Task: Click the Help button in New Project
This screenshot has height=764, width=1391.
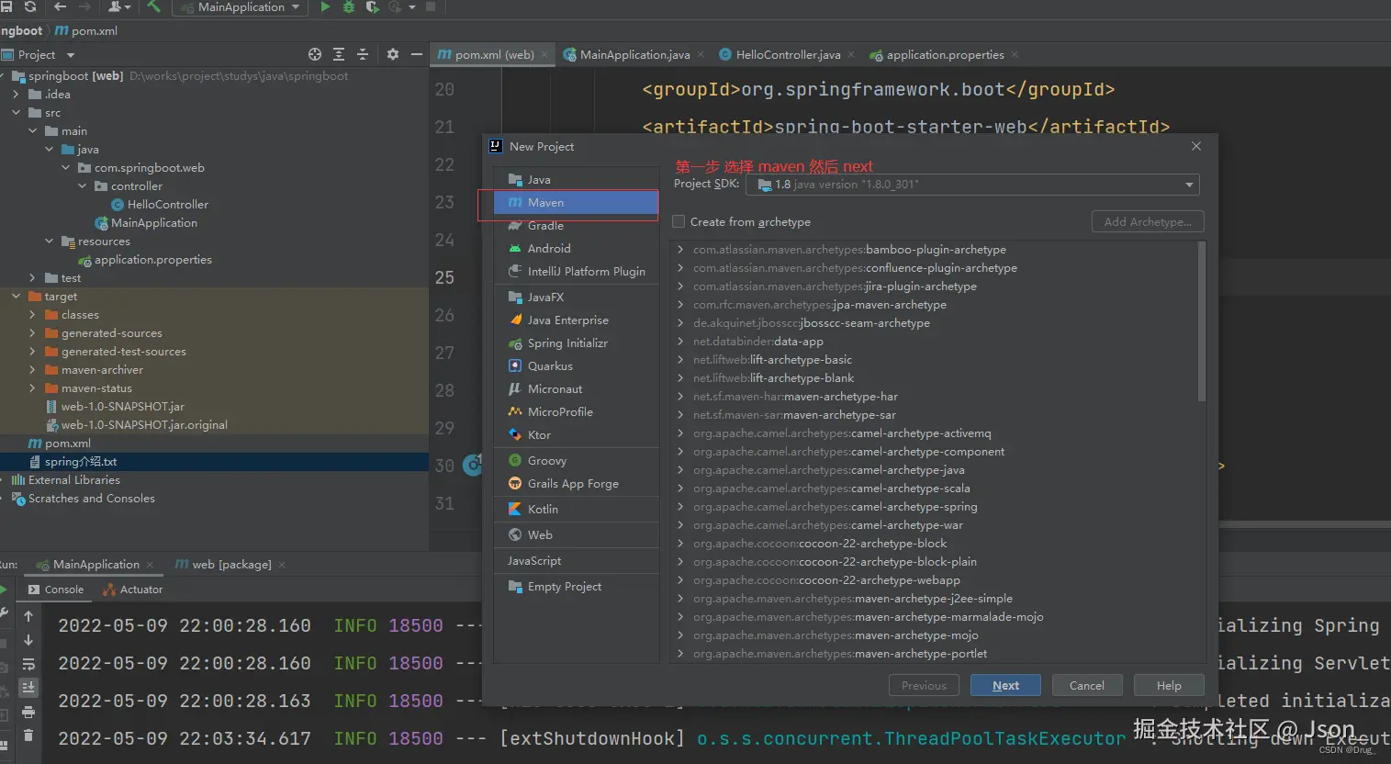Action: (1169, 685)
